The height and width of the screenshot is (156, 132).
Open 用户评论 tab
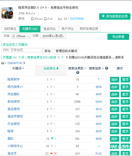(68, 29)
